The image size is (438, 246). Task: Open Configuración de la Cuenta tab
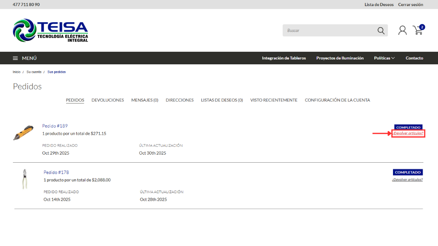pos(337,100)
